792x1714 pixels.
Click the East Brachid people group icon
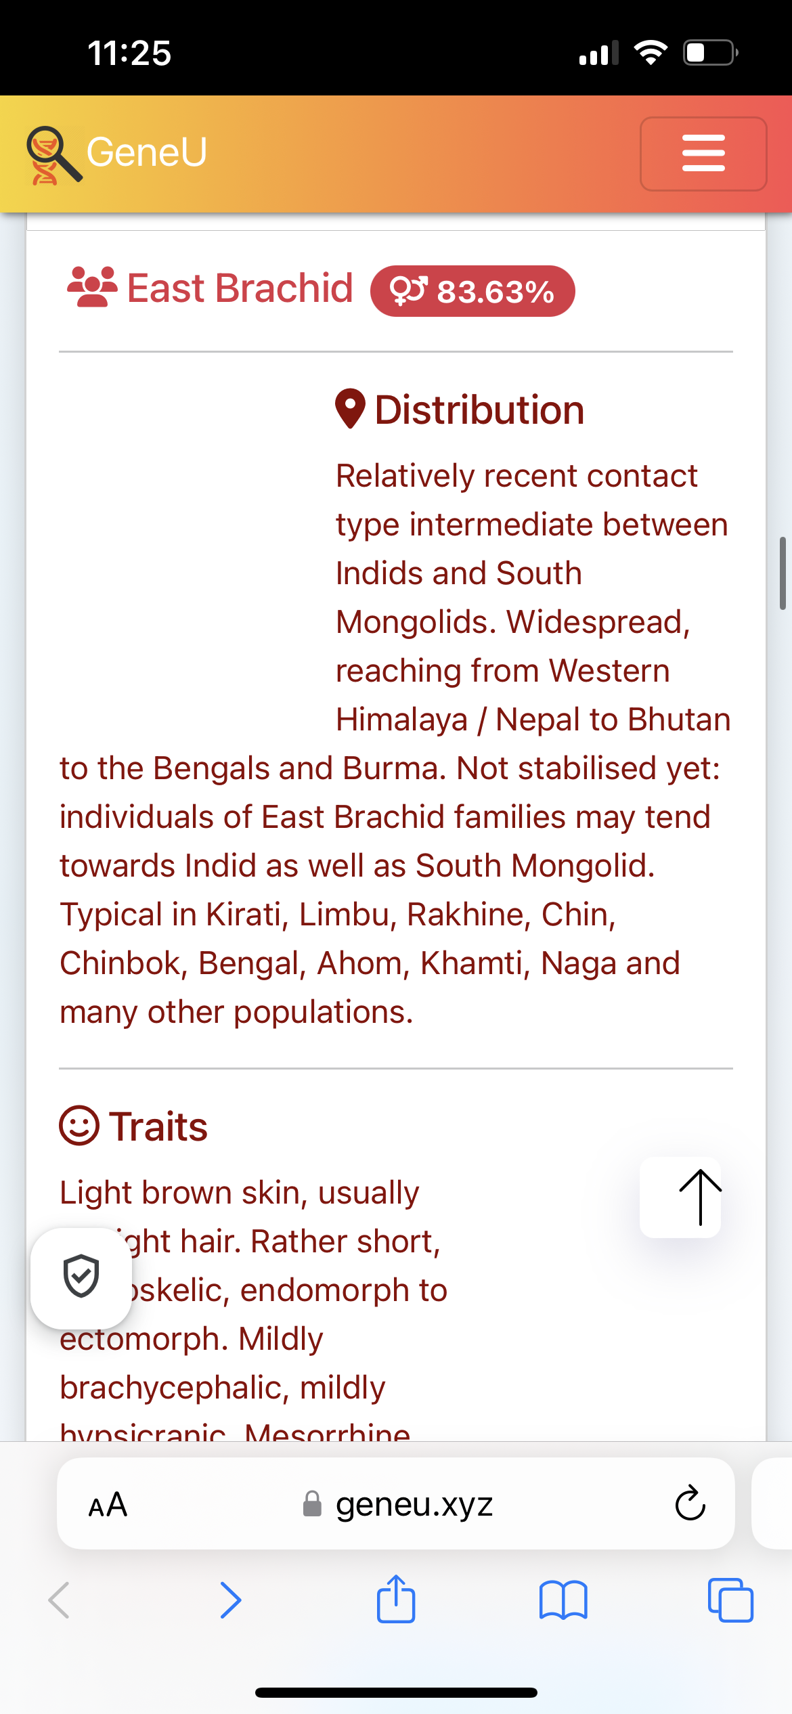[93, 288]
